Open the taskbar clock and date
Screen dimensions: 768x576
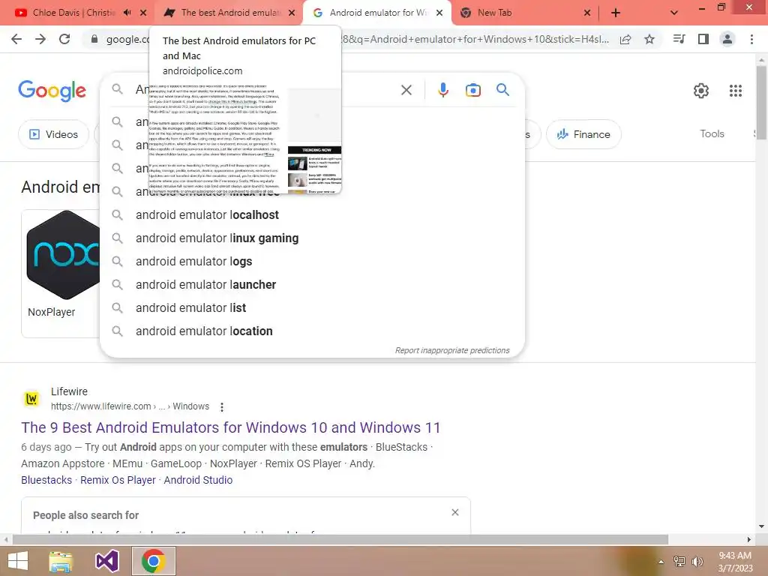(735, 562)
